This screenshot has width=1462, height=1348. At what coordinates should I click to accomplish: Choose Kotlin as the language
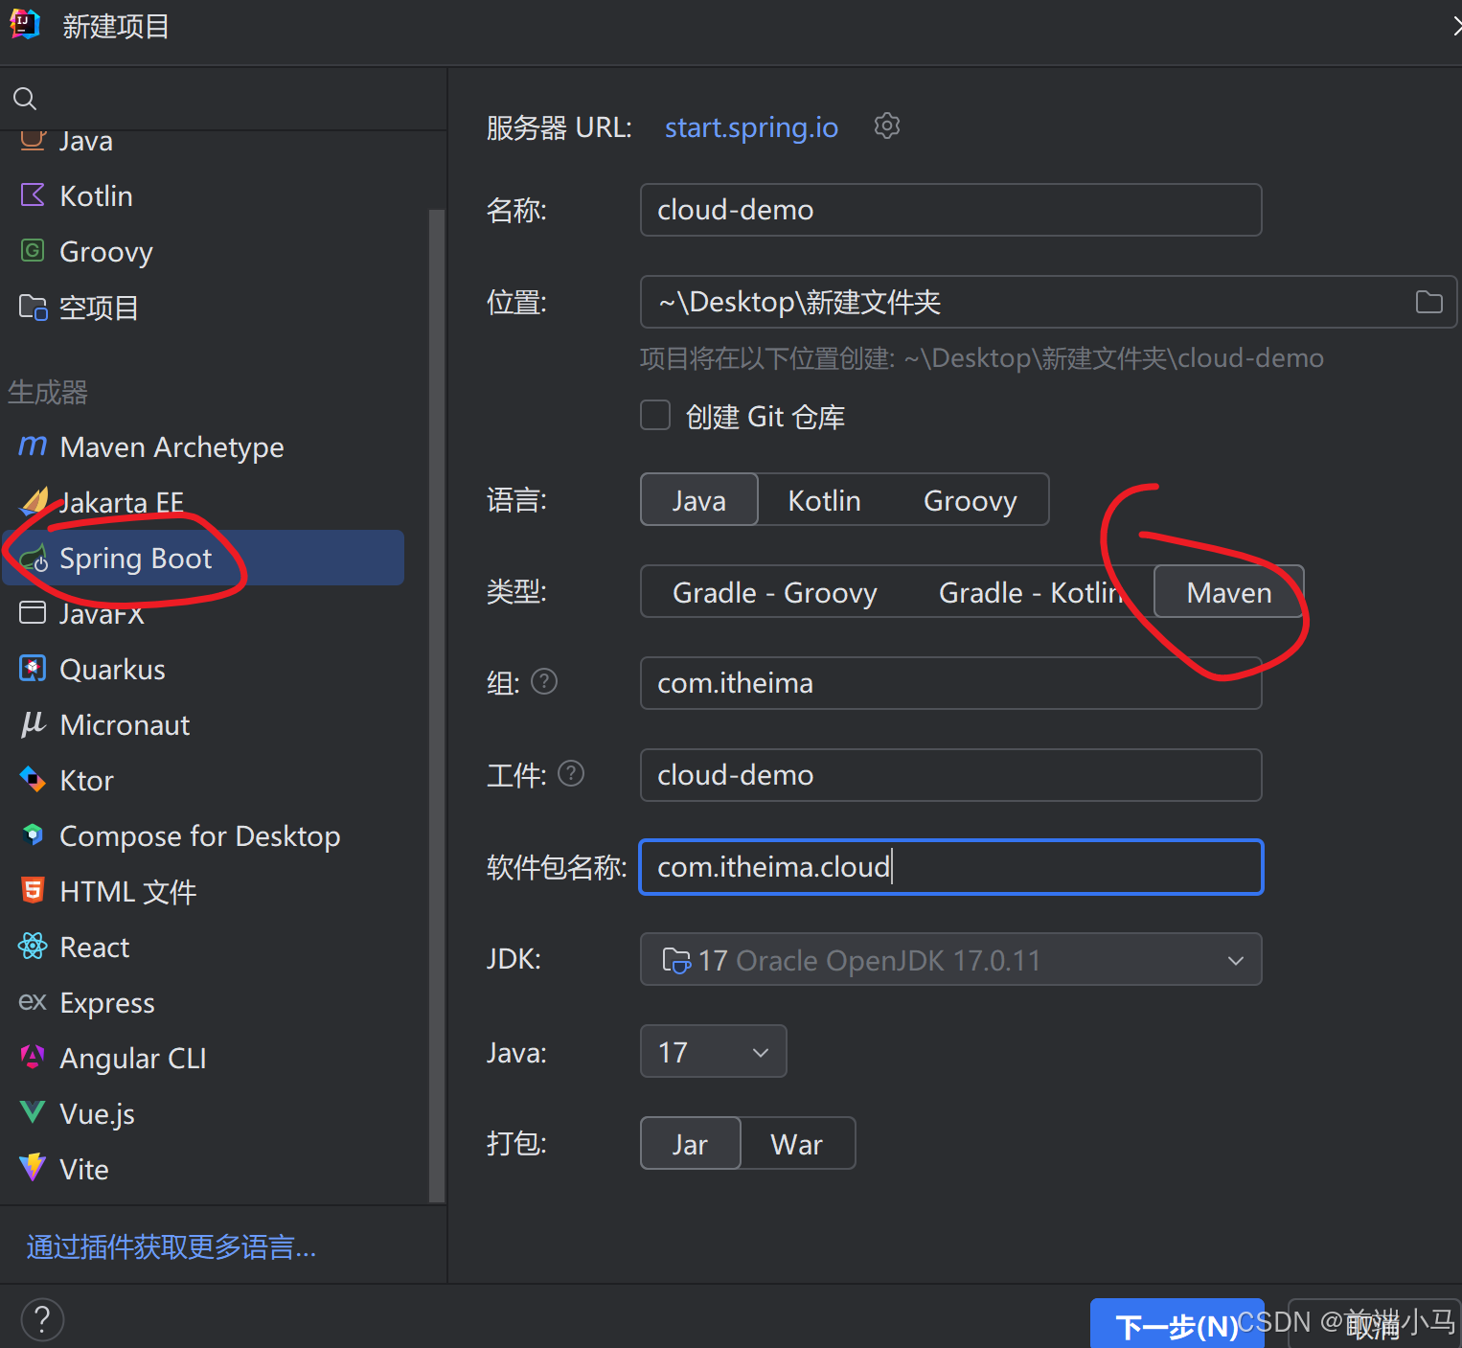click(x=824, y=500)
